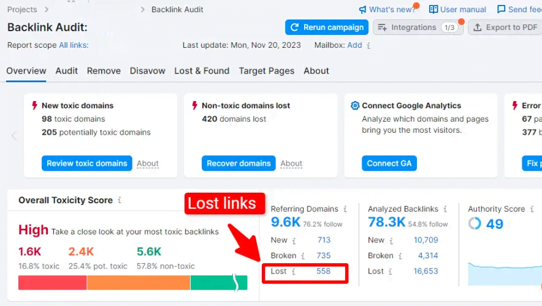The height and width of the screenshot is (306, 542).
Task: Click the 2.4K potentially toxic count
Action: 81,252
